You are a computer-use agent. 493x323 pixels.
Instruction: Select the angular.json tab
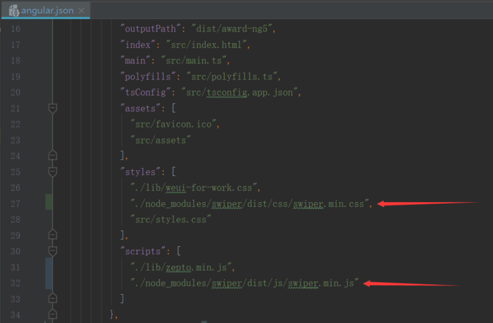click(x=46, y=11)
